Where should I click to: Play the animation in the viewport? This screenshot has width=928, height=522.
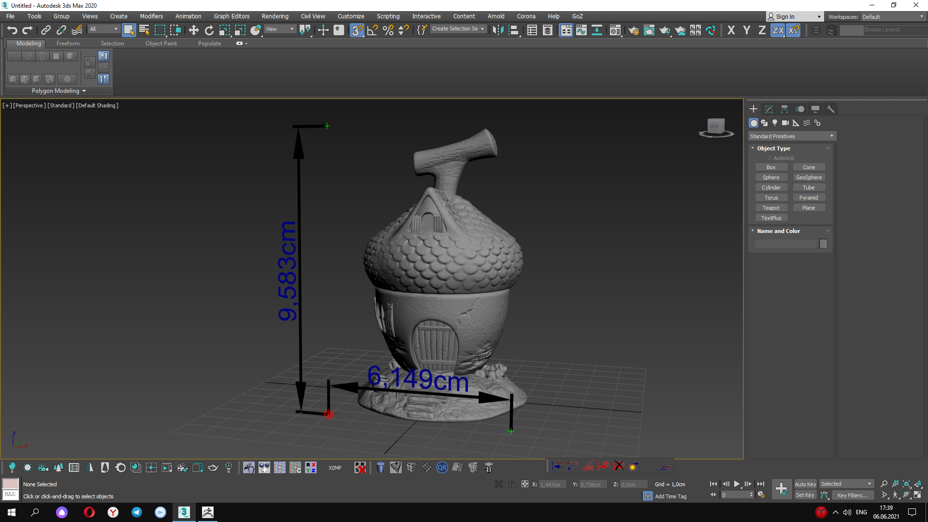point(737,484)
